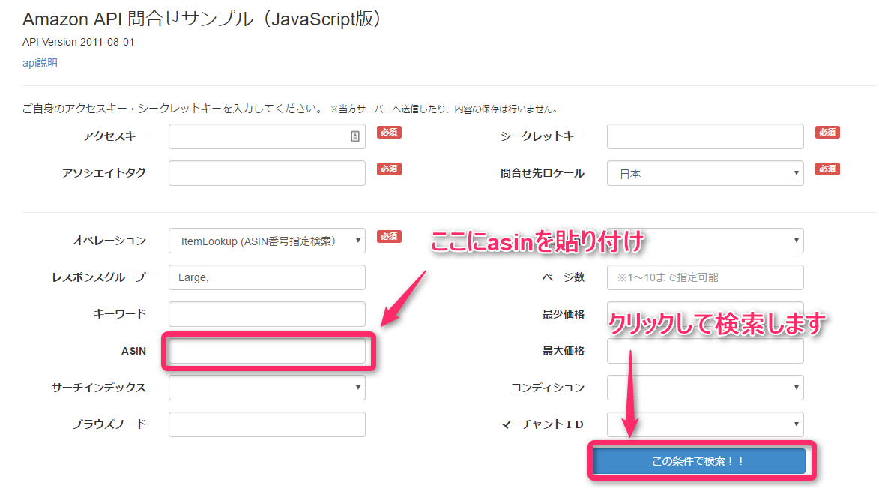Click the 必須 badge next to オペレーション

coord(389,237)
